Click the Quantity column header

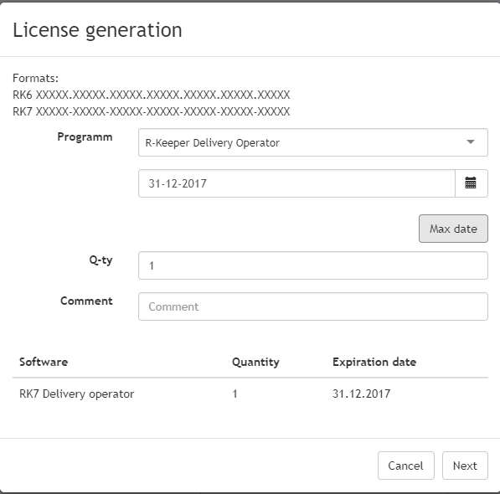point(255,362)
